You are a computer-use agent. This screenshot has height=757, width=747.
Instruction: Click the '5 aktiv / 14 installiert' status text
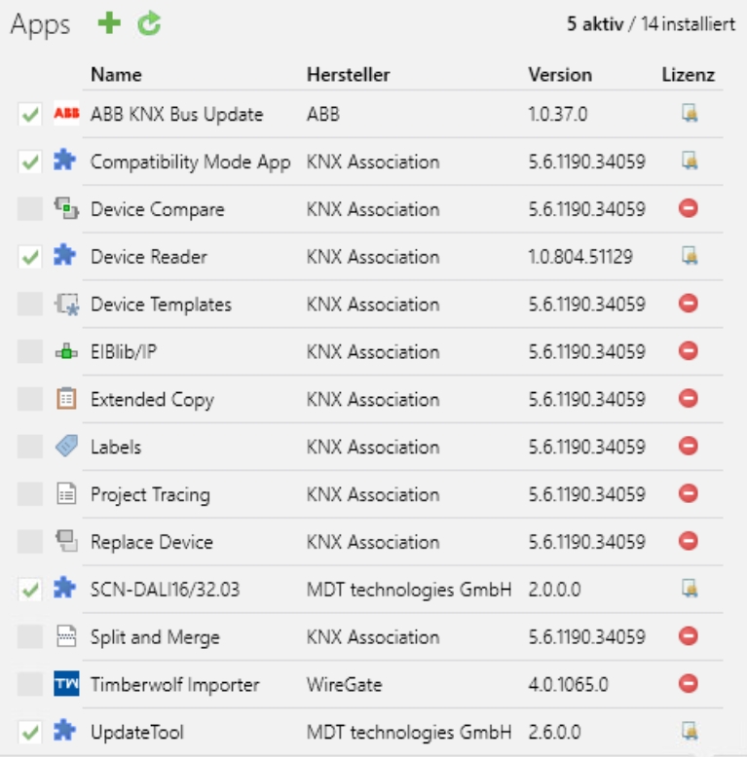click(651, 24)
